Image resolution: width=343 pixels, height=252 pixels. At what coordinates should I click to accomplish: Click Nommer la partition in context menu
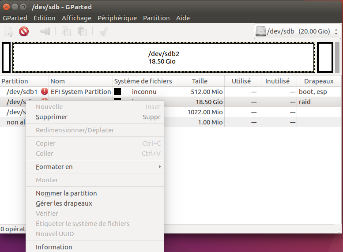tap(66, 193)
